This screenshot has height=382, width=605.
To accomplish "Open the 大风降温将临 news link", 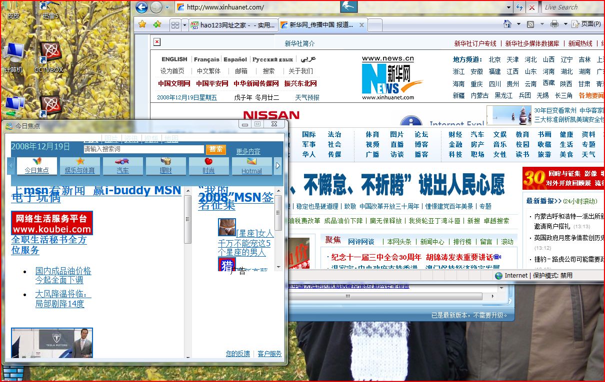I will 63,299.
